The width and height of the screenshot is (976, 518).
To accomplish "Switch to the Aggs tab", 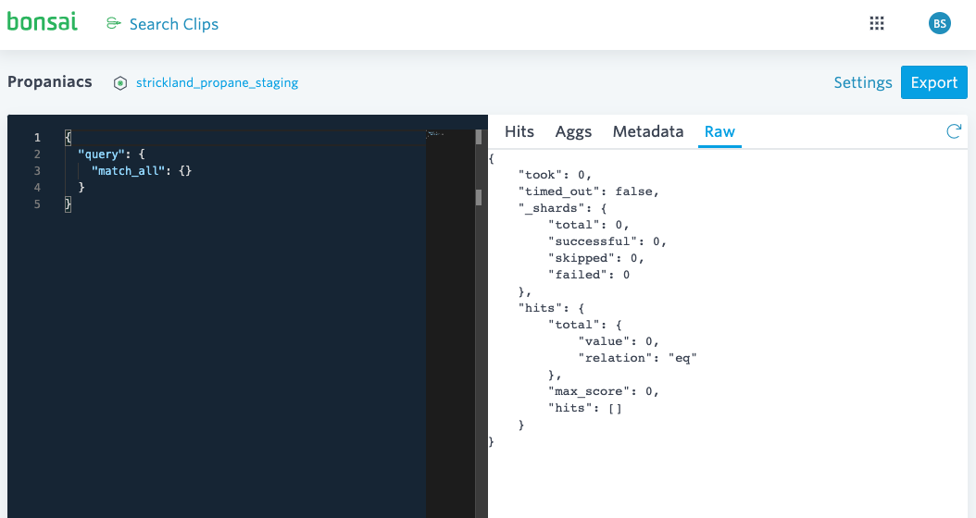I will pyautogui.click(x=573, y=131).
